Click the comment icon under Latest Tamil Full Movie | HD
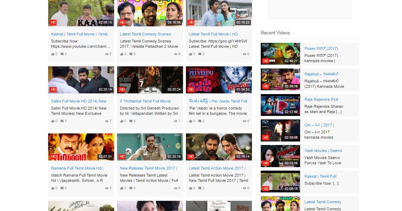Viewport: 402px width, 211px height. click(200, 54)
